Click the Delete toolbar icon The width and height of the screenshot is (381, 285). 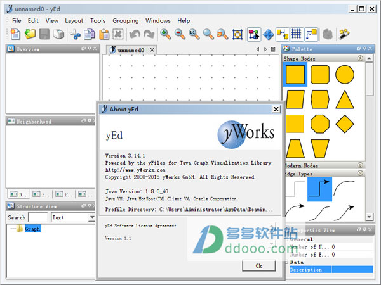pyautogui.click(x=118, y=34)
